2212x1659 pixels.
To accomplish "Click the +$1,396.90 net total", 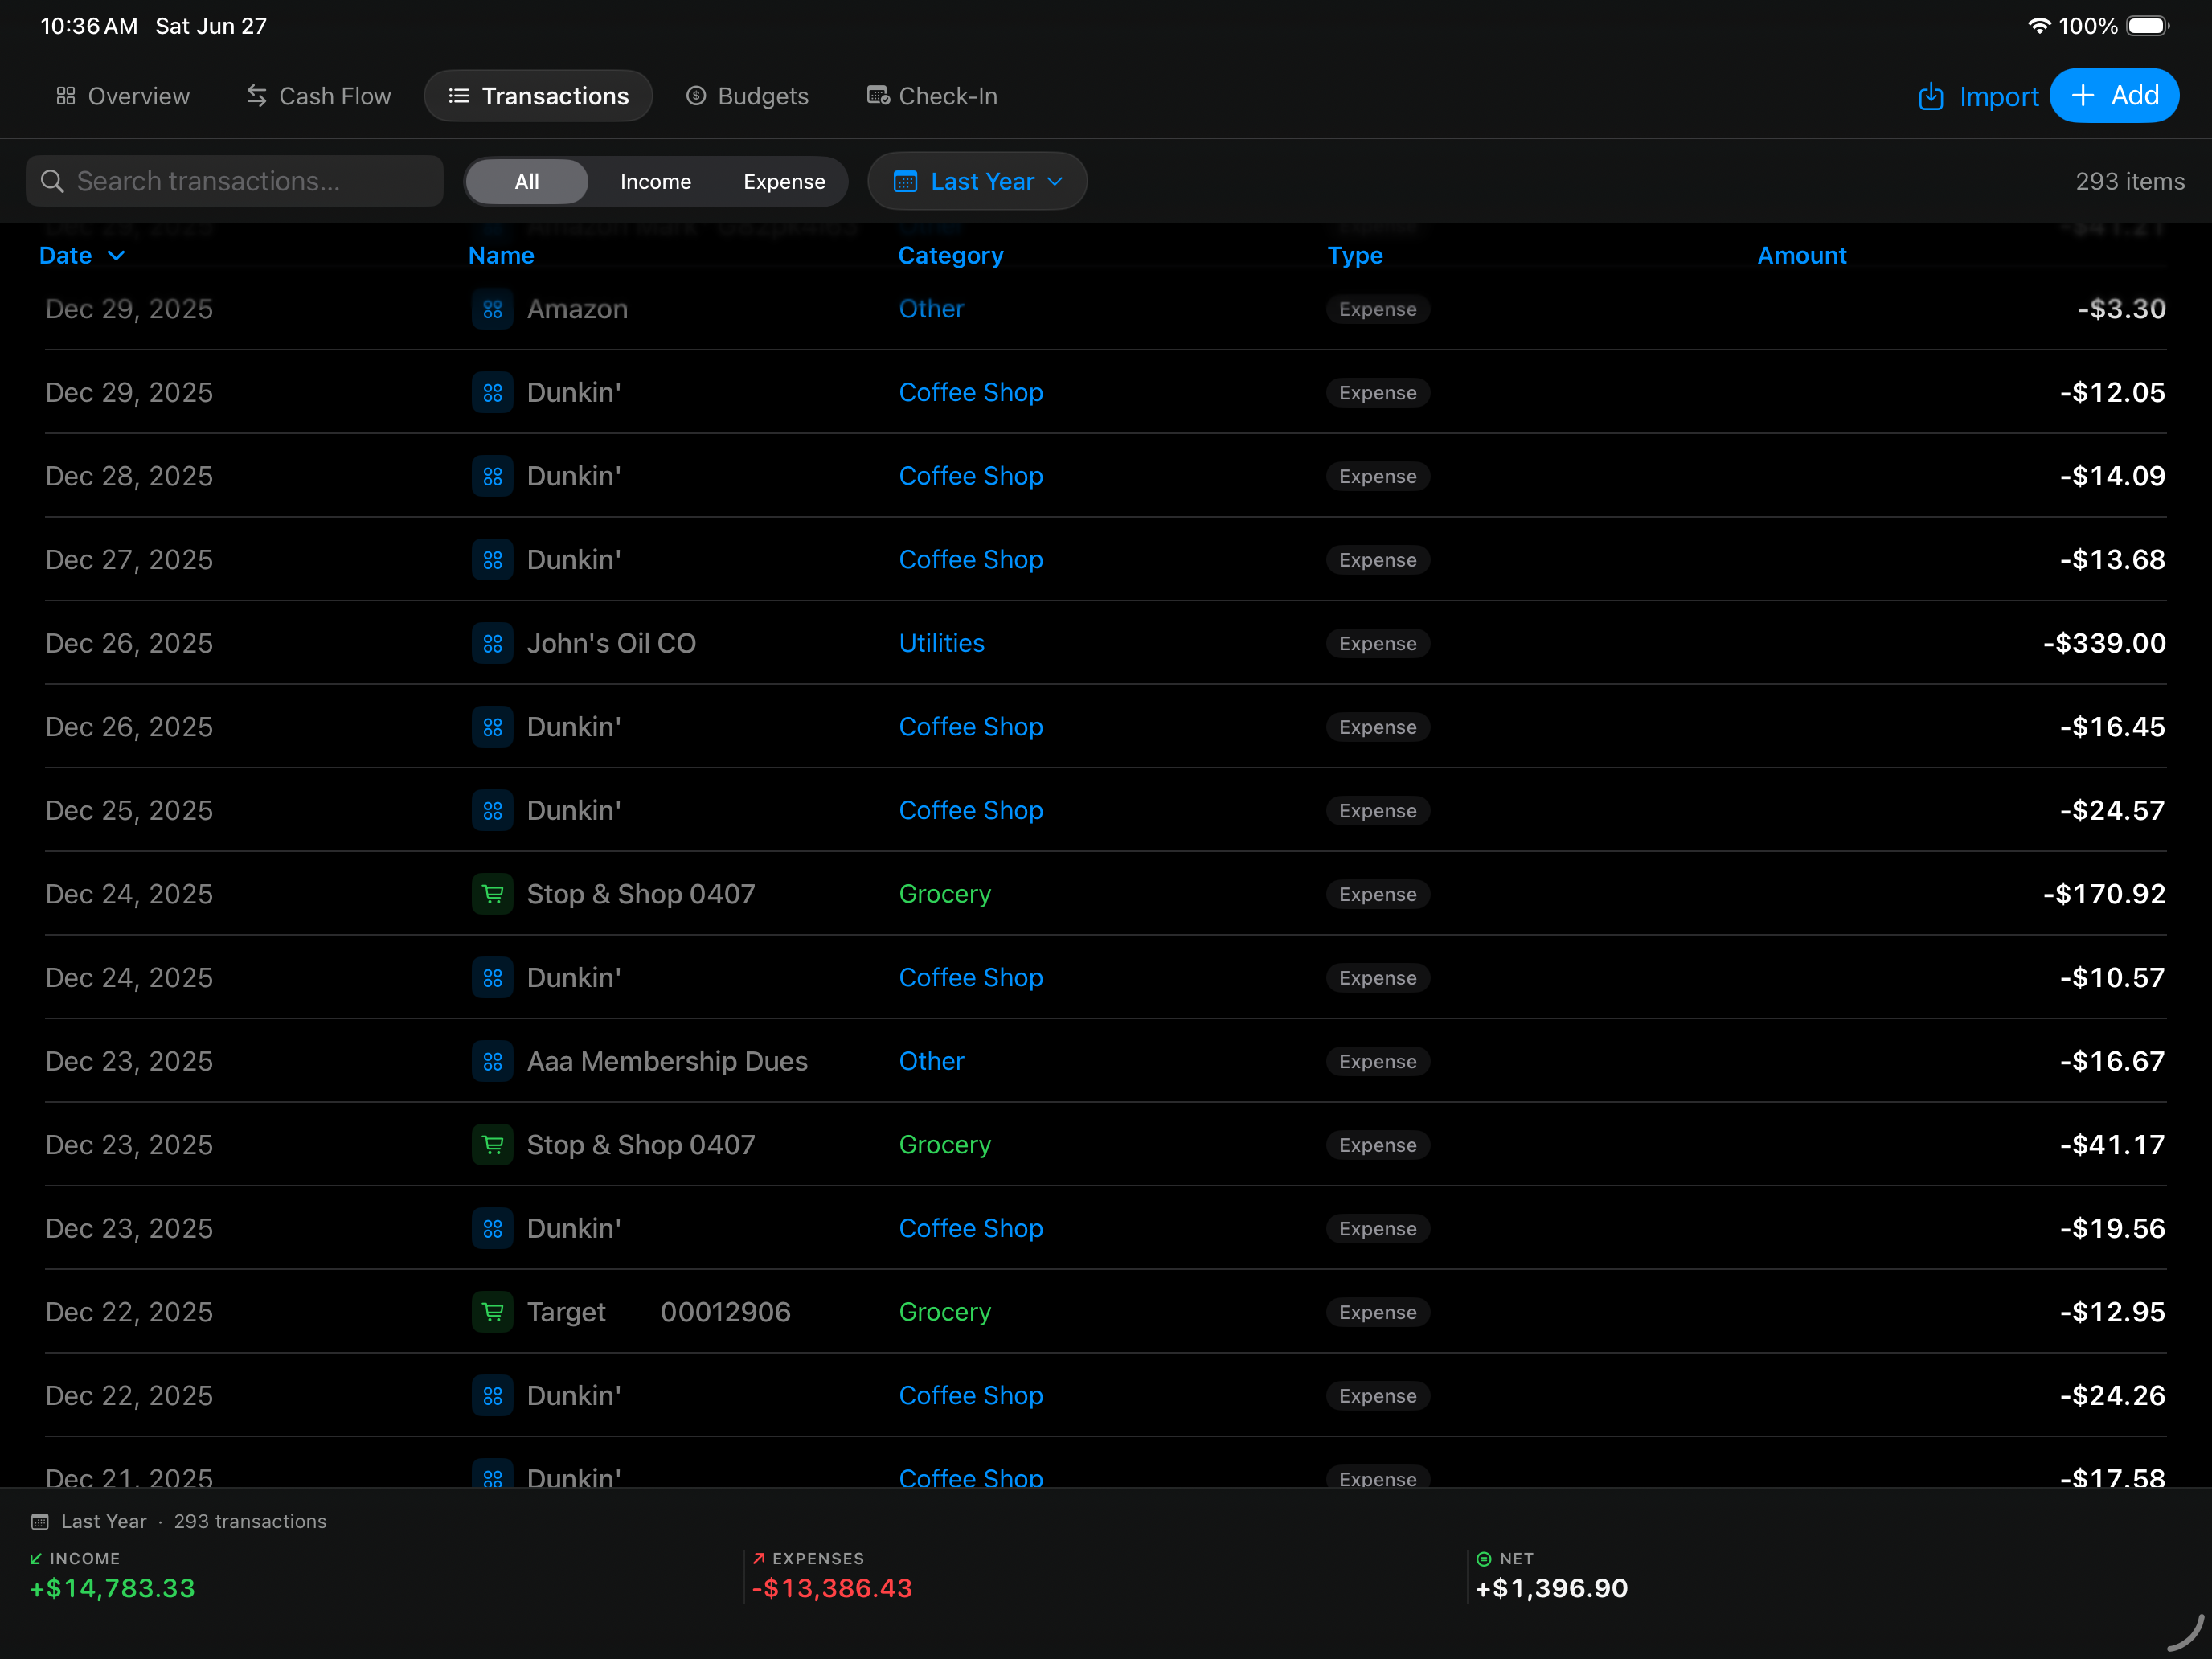I will [1552, 1588].
